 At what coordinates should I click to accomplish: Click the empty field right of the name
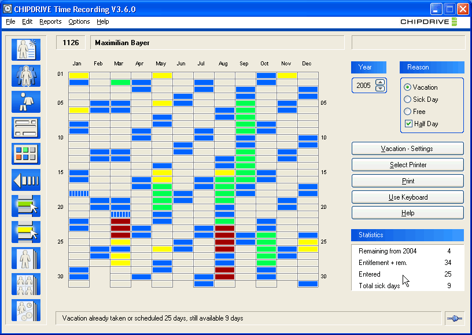pyautogui.click(x=408, y=43)
